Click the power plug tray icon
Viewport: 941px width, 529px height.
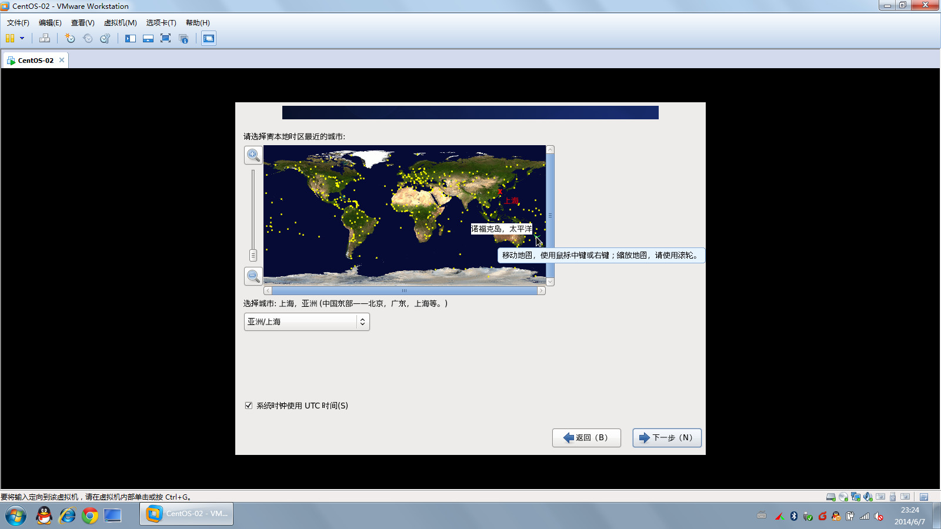[850, 516]
